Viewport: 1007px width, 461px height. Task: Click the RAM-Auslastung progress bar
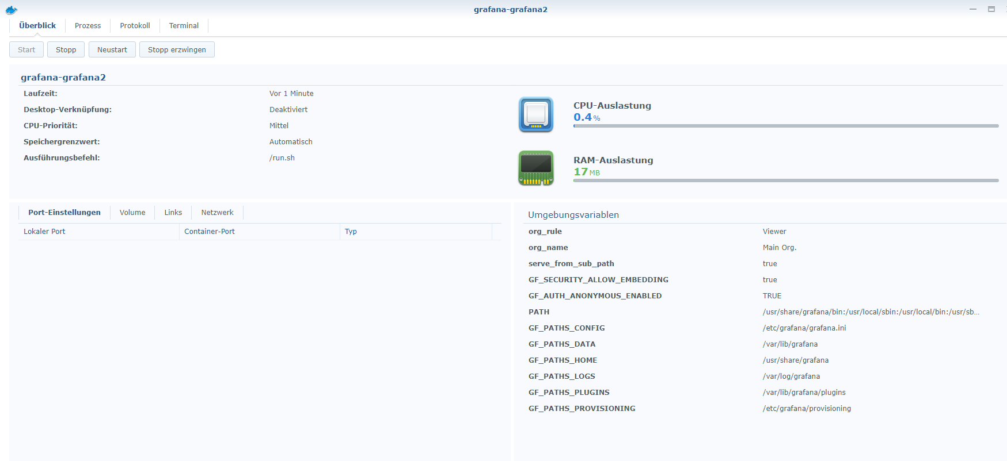point(786,180)
